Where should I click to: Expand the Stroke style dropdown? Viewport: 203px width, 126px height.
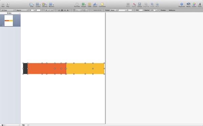pyautogui.click(x=114, y=10)
